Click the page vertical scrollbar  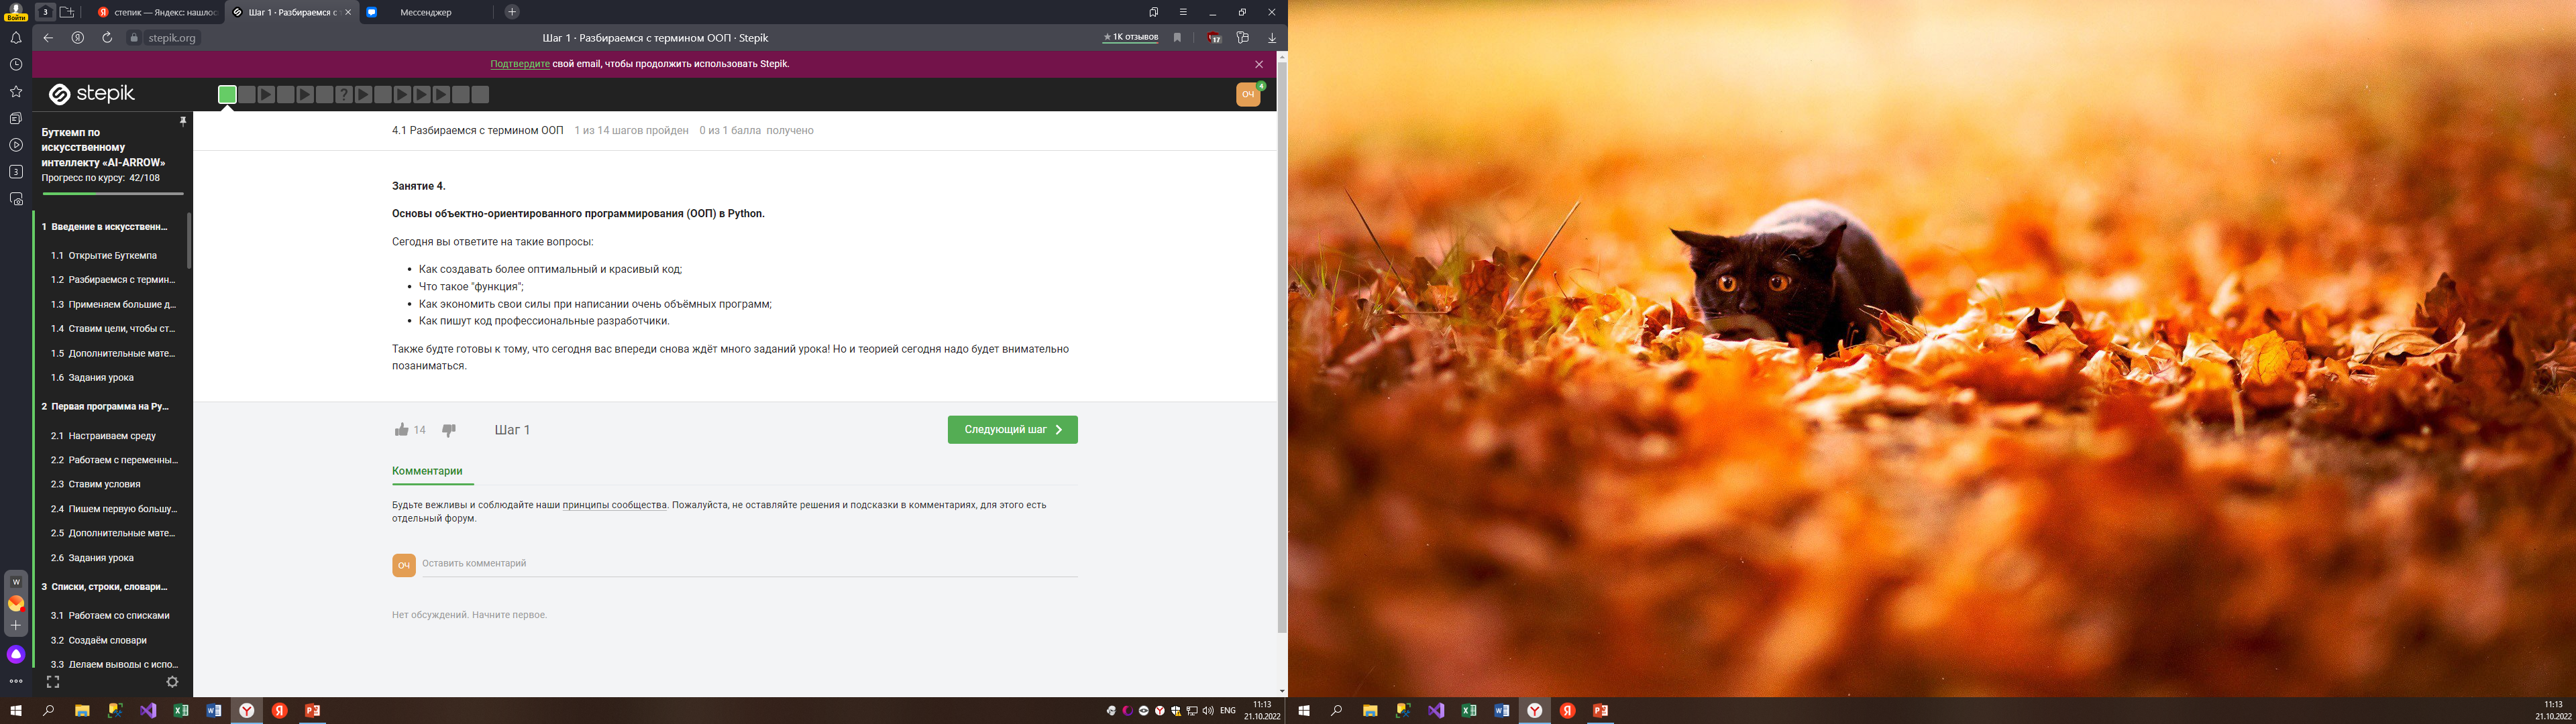(x=1282, y=346)
